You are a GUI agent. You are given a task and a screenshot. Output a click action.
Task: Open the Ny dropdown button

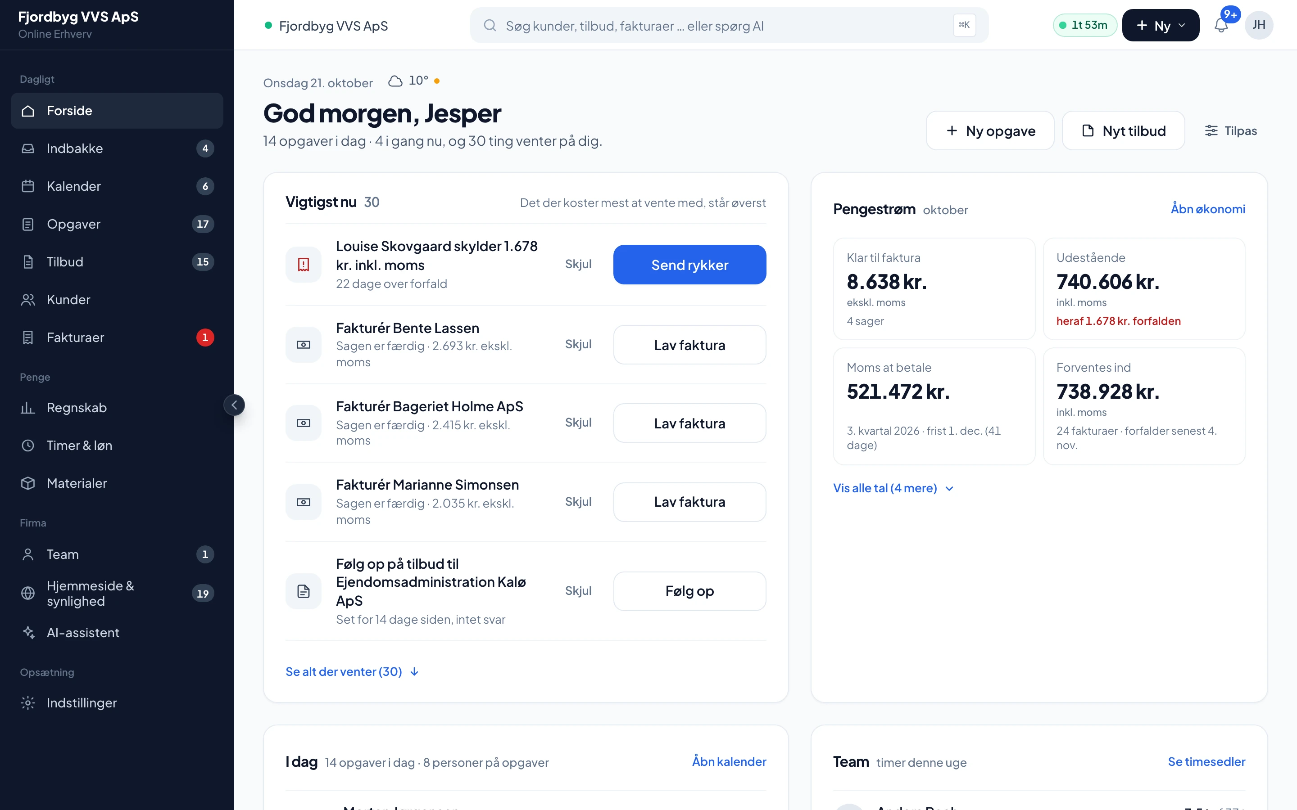click(1161, 25)
